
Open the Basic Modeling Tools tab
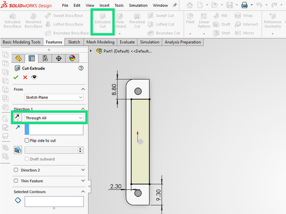pyautogui.click(x=22, y=42)
